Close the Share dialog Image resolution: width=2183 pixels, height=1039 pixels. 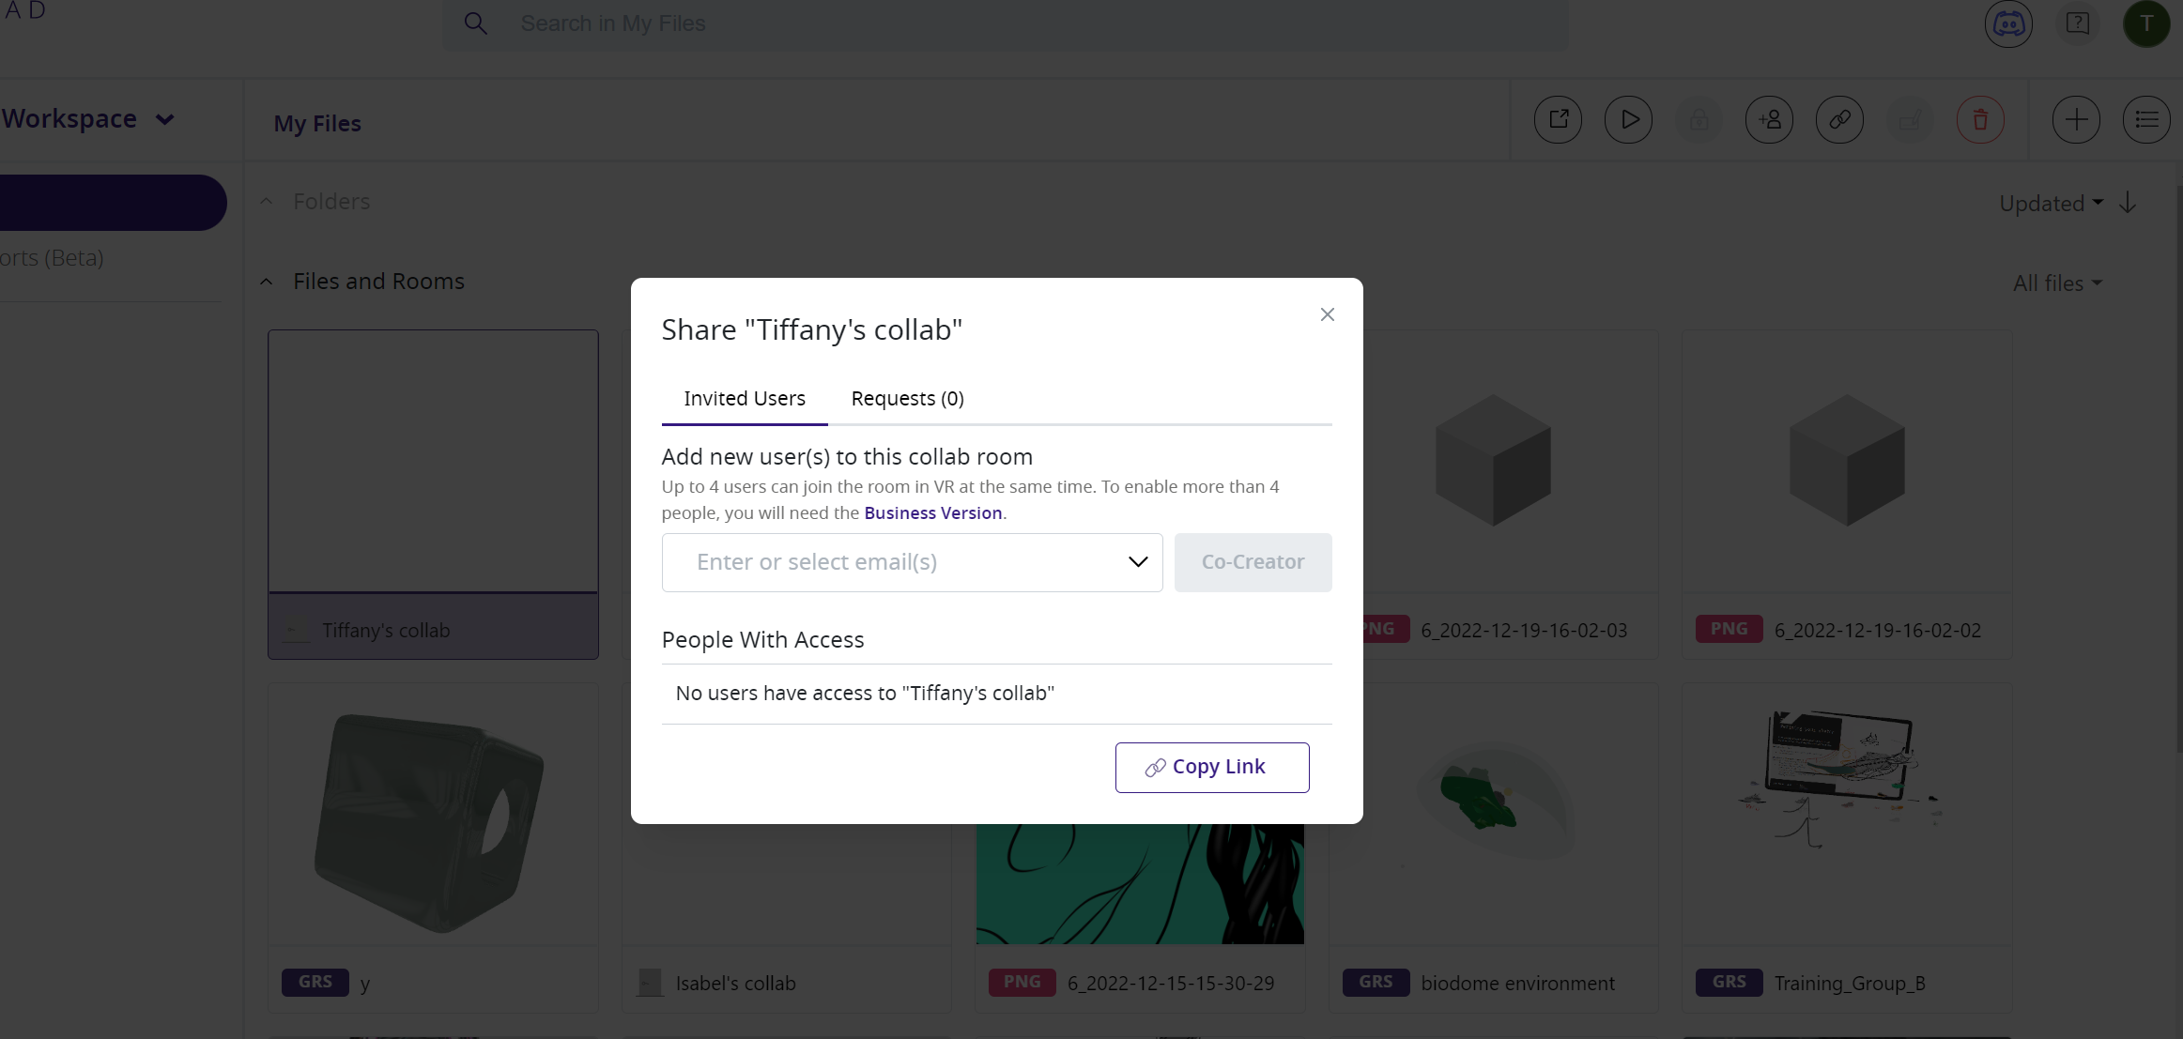(1328, 314)
